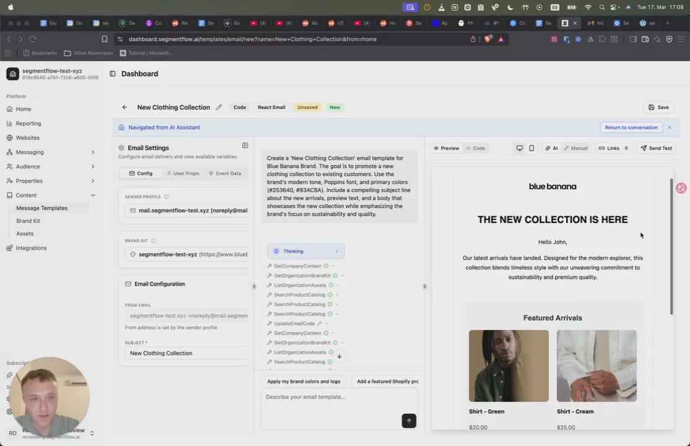The image size is (690, 446).
Task: Open the Sender Profile dropdown
Action: pos(186,211)
